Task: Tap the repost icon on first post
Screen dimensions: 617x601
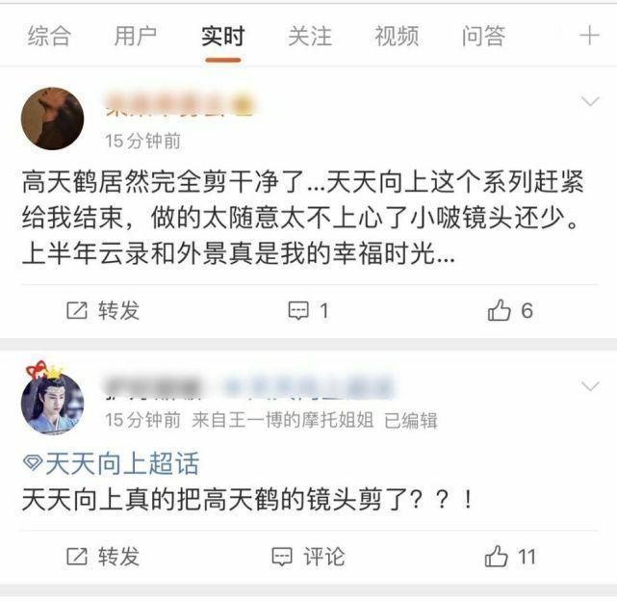Action: (x=77, y=310)
